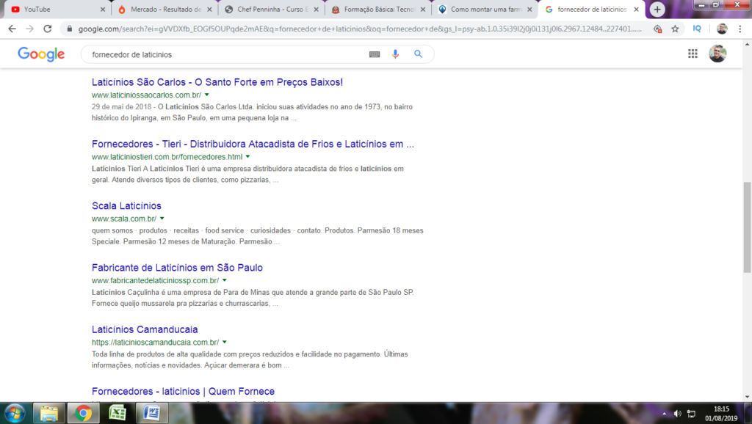Open Fornecedores - laticinios Quem Fornece
Image resolution: width=752 pixels, height=424 pixels.
point(183,391)
